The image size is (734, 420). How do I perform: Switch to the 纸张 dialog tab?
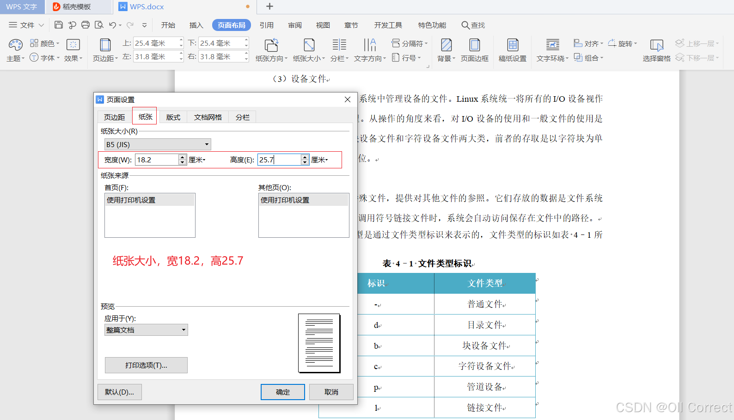point(145,117)
